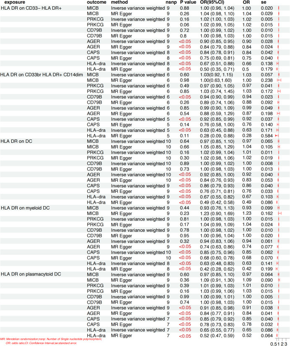Select exposure label "HLA DR on DC"
Screen dimensions: 290x346
click(x=16, y=141)
